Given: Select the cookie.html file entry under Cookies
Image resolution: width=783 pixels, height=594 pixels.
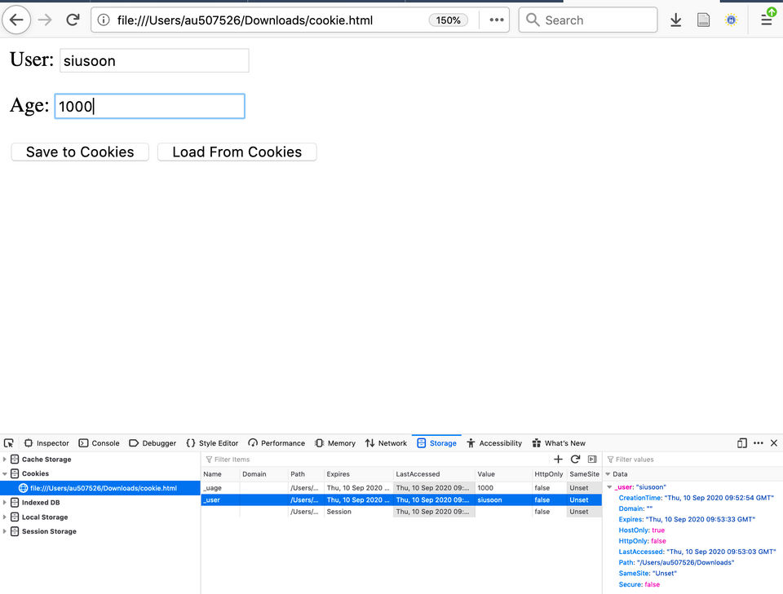Looking at the screenshot, I should click(x=100, y=488).
